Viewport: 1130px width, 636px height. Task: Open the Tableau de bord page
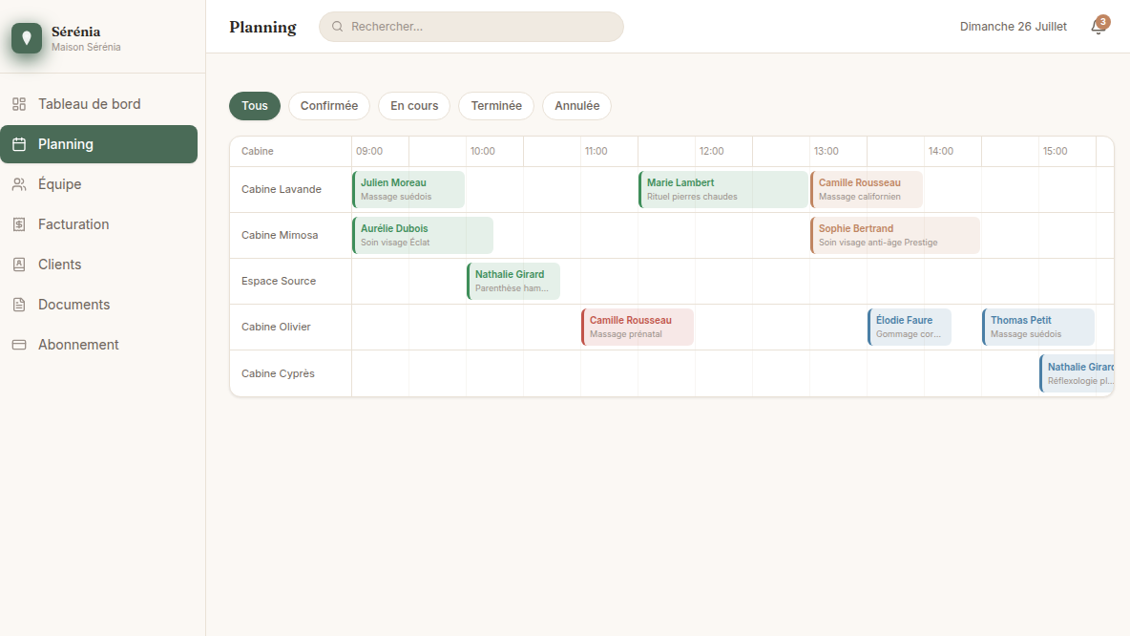(x=98, y=104)
